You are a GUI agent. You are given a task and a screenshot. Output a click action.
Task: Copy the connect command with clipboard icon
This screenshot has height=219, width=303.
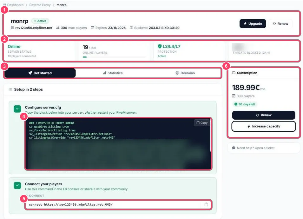coord(206,204)
